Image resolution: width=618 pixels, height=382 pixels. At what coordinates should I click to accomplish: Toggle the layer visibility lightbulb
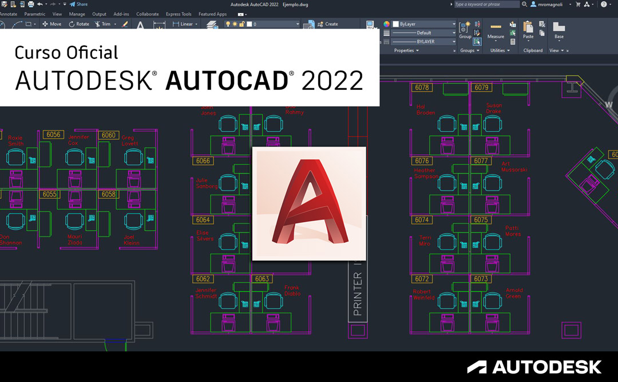[228, 24]
